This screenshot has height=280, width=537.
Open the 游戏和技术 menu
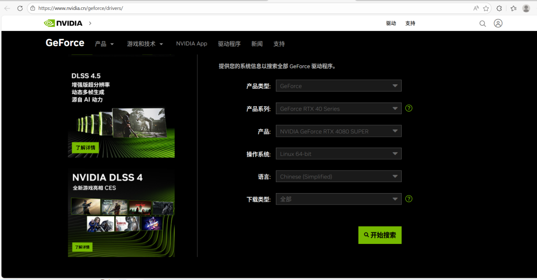tap(145, 44)
